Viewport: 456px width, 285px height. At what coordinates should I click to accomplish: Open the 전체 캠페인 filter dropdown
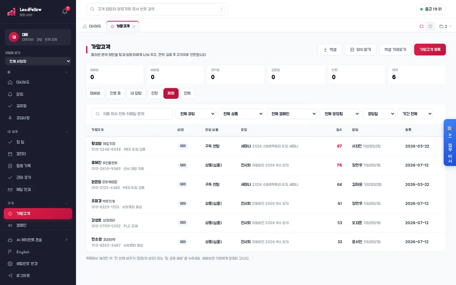pyautogui.click(x=291, y=114)
